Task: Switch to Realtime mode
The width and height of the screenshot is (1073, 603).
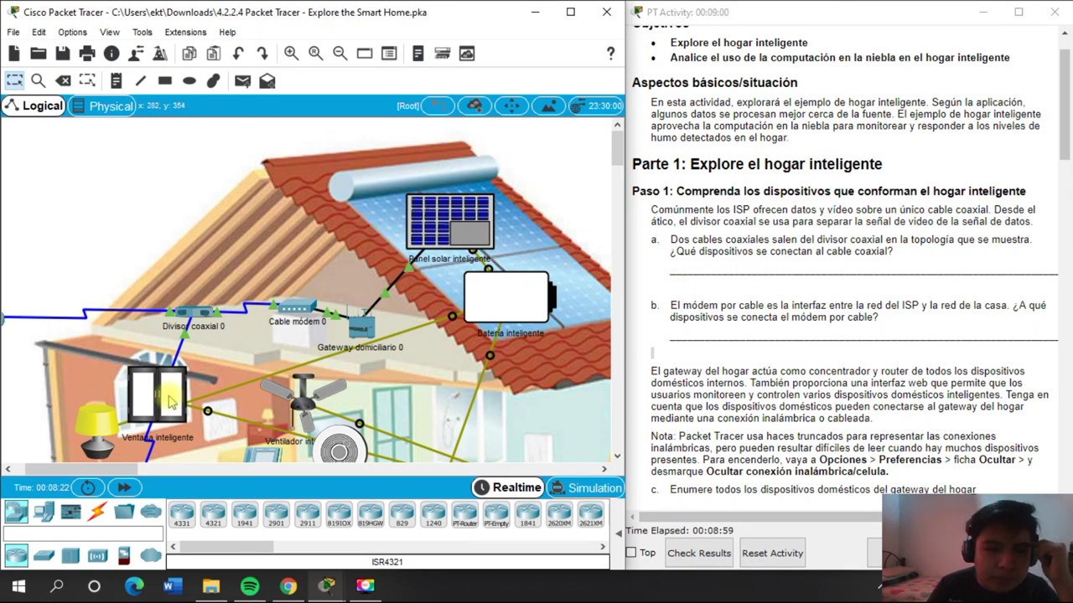Action: pos(507,487)
